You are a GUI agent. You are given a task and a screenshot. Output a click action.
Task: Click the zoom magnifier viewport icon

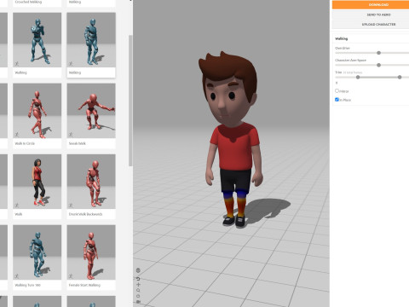click(x=138, y=290)
